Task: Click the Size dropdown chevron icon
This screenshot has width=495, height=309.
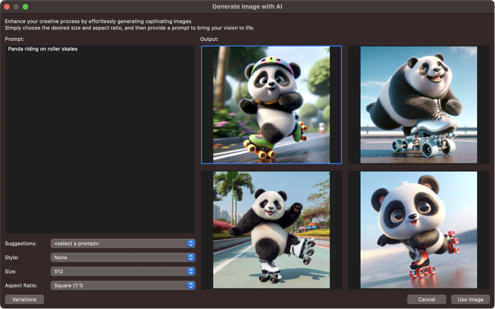Action: [x=191, y=271]
